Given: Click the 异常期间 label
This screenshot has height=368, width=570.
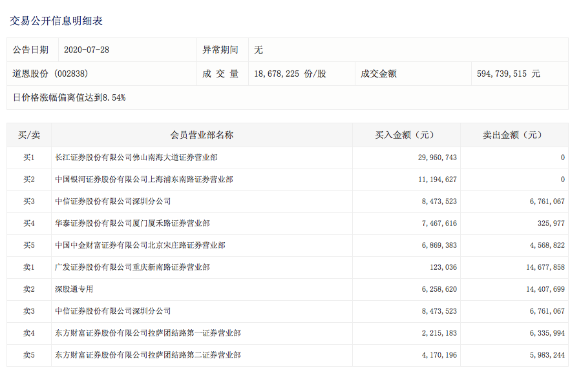Looking at the screenshot, I should [220, 50].
